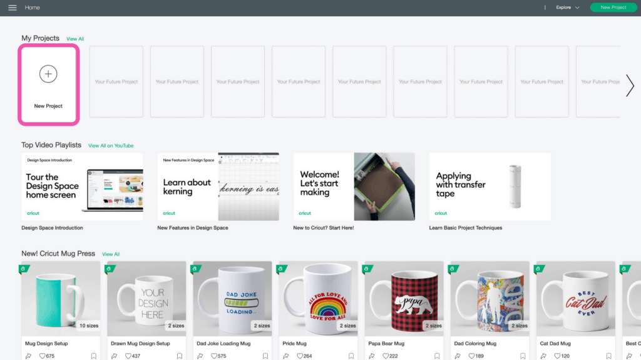Image resolution: width=641 pixels, height=360 pixels.
Task: Open Dad Joke Loading Mug image
Action: point(233,299)
